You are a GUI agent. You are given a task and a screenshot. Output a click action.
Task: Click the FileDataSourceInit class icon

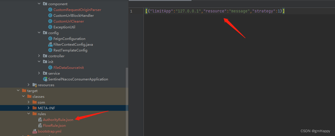pyautogui.click(x=50, y=68)
